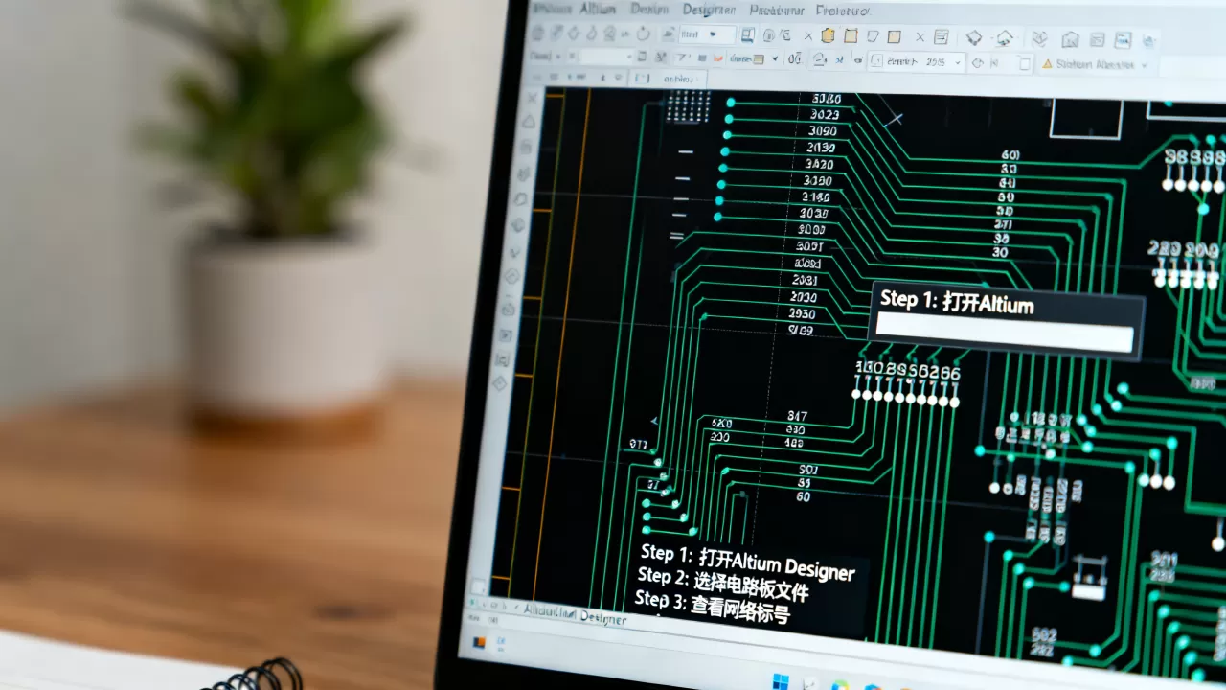The image size is (1226, 690).
Task: Open the Windows Start button on the taskbar
Action: click(781, 681)
